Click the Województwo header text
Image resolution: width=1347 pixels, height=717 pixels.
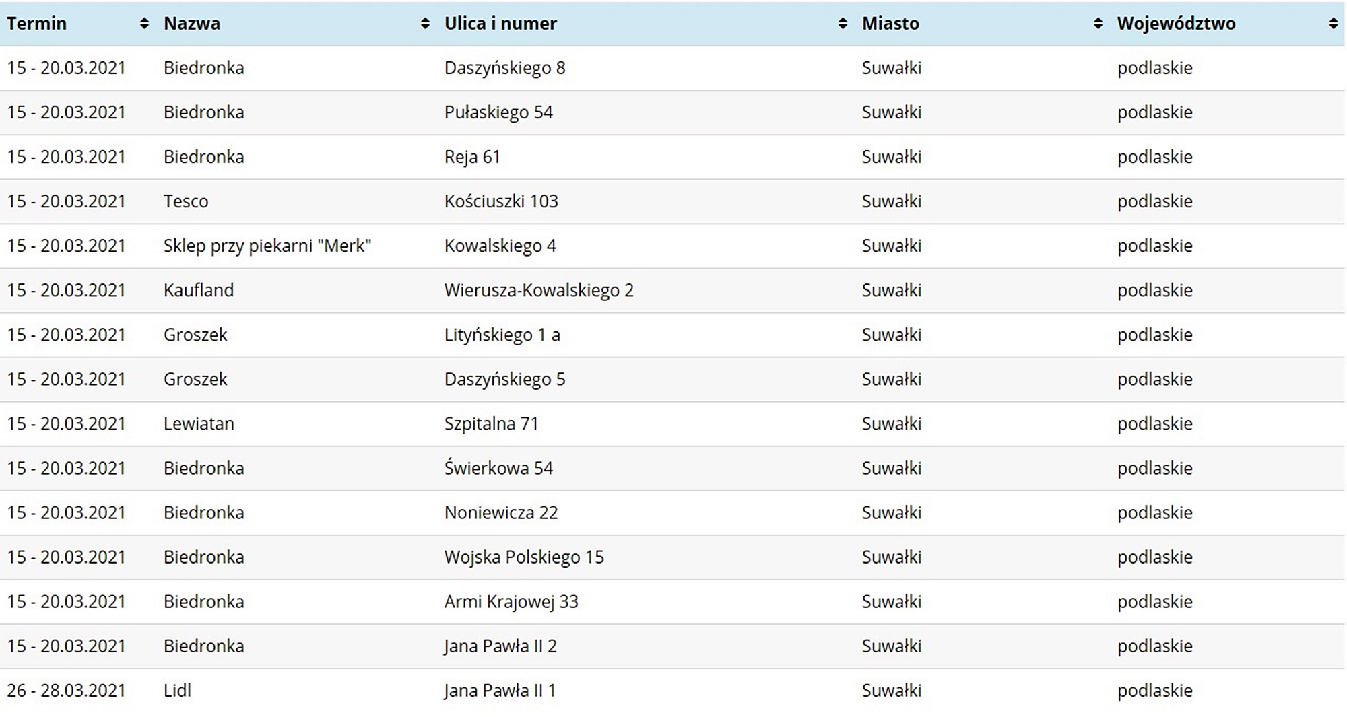pos(1176,24)
